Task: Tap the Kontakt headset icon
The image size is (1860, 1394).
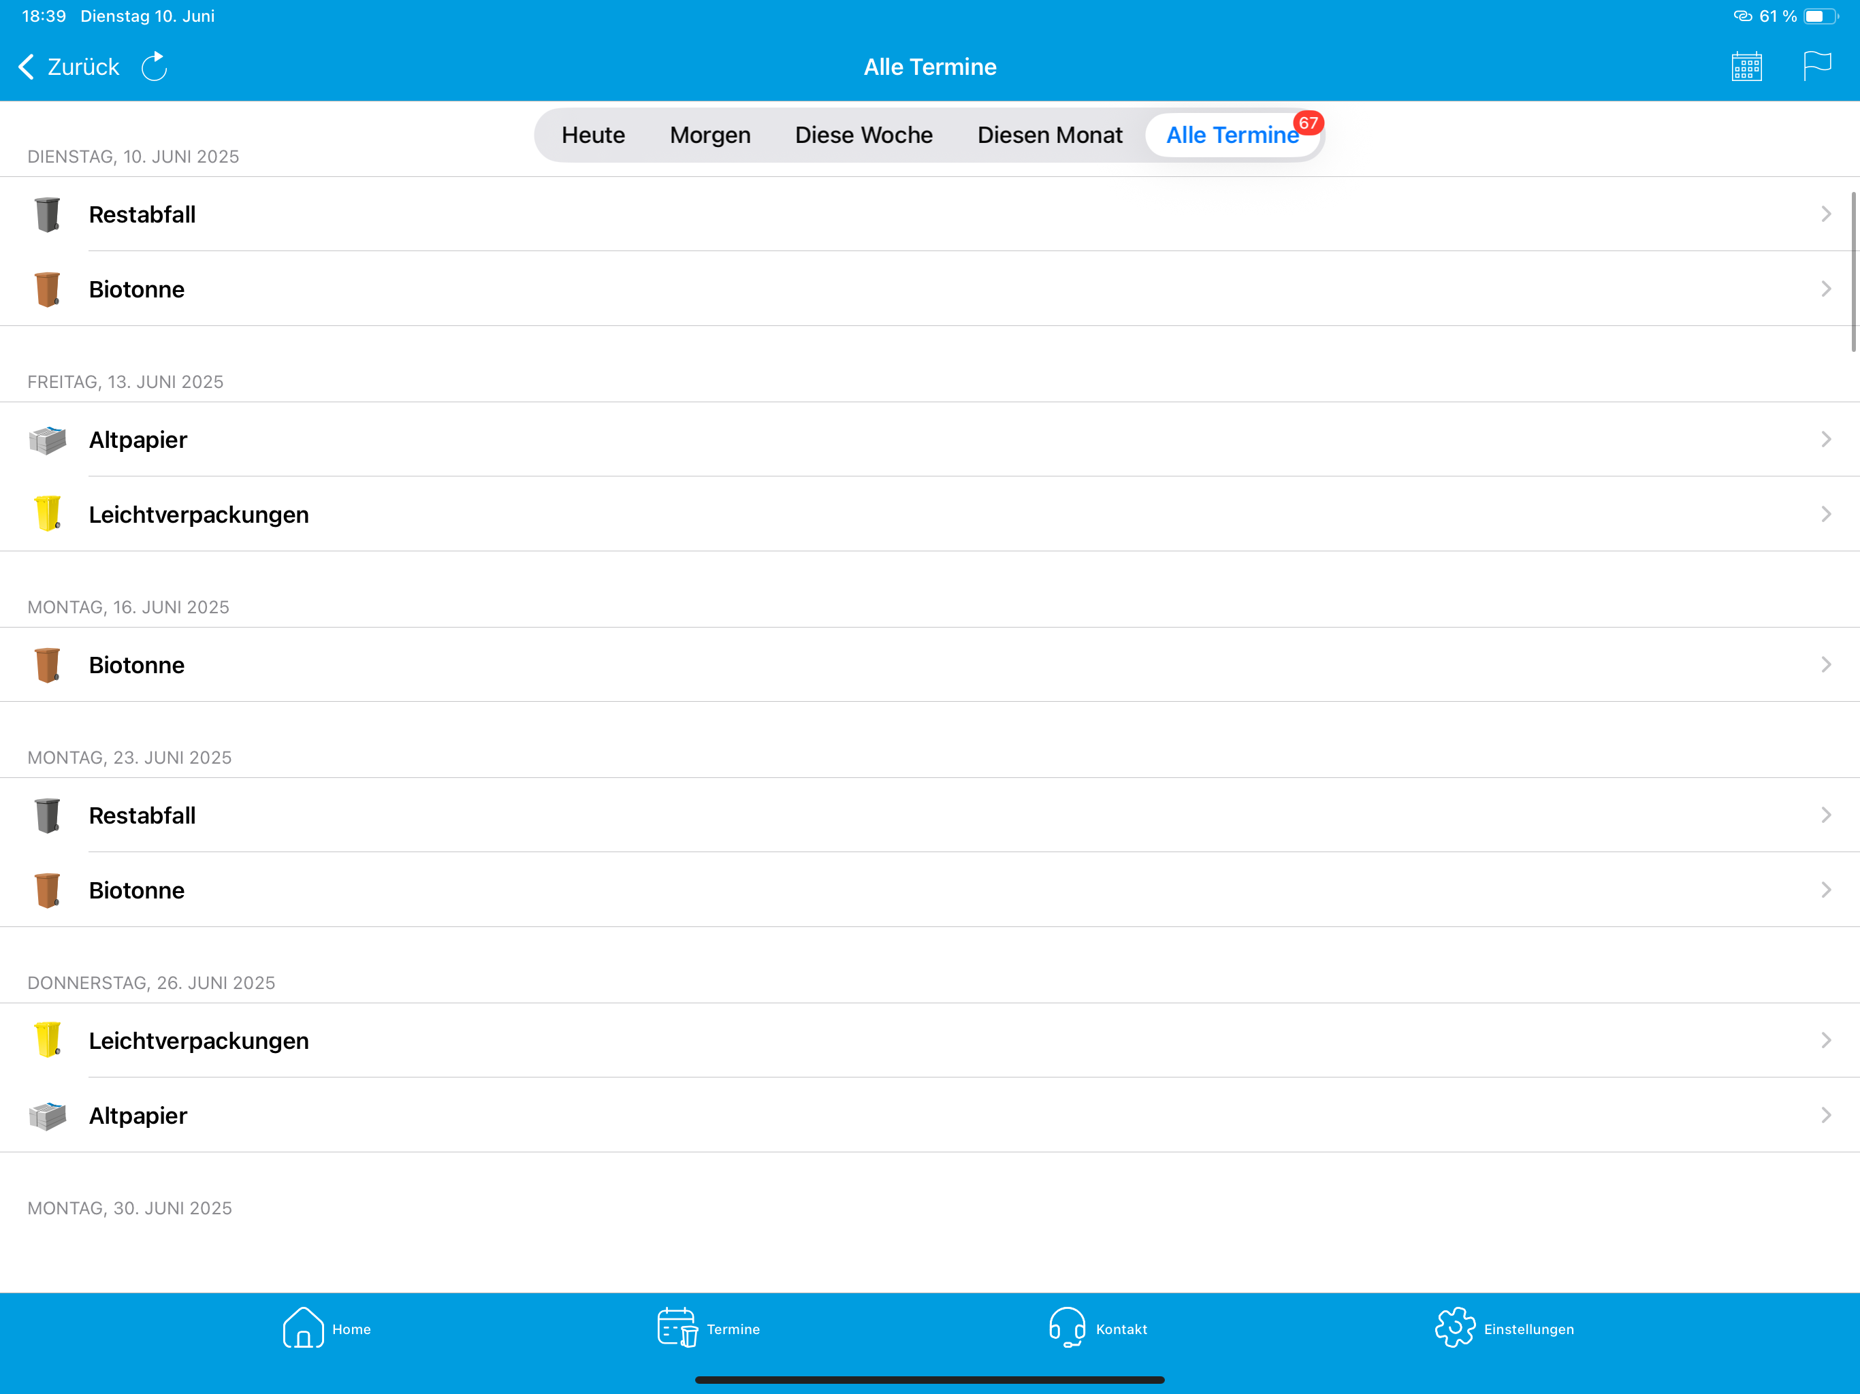Action: tap(1067, 1327)
